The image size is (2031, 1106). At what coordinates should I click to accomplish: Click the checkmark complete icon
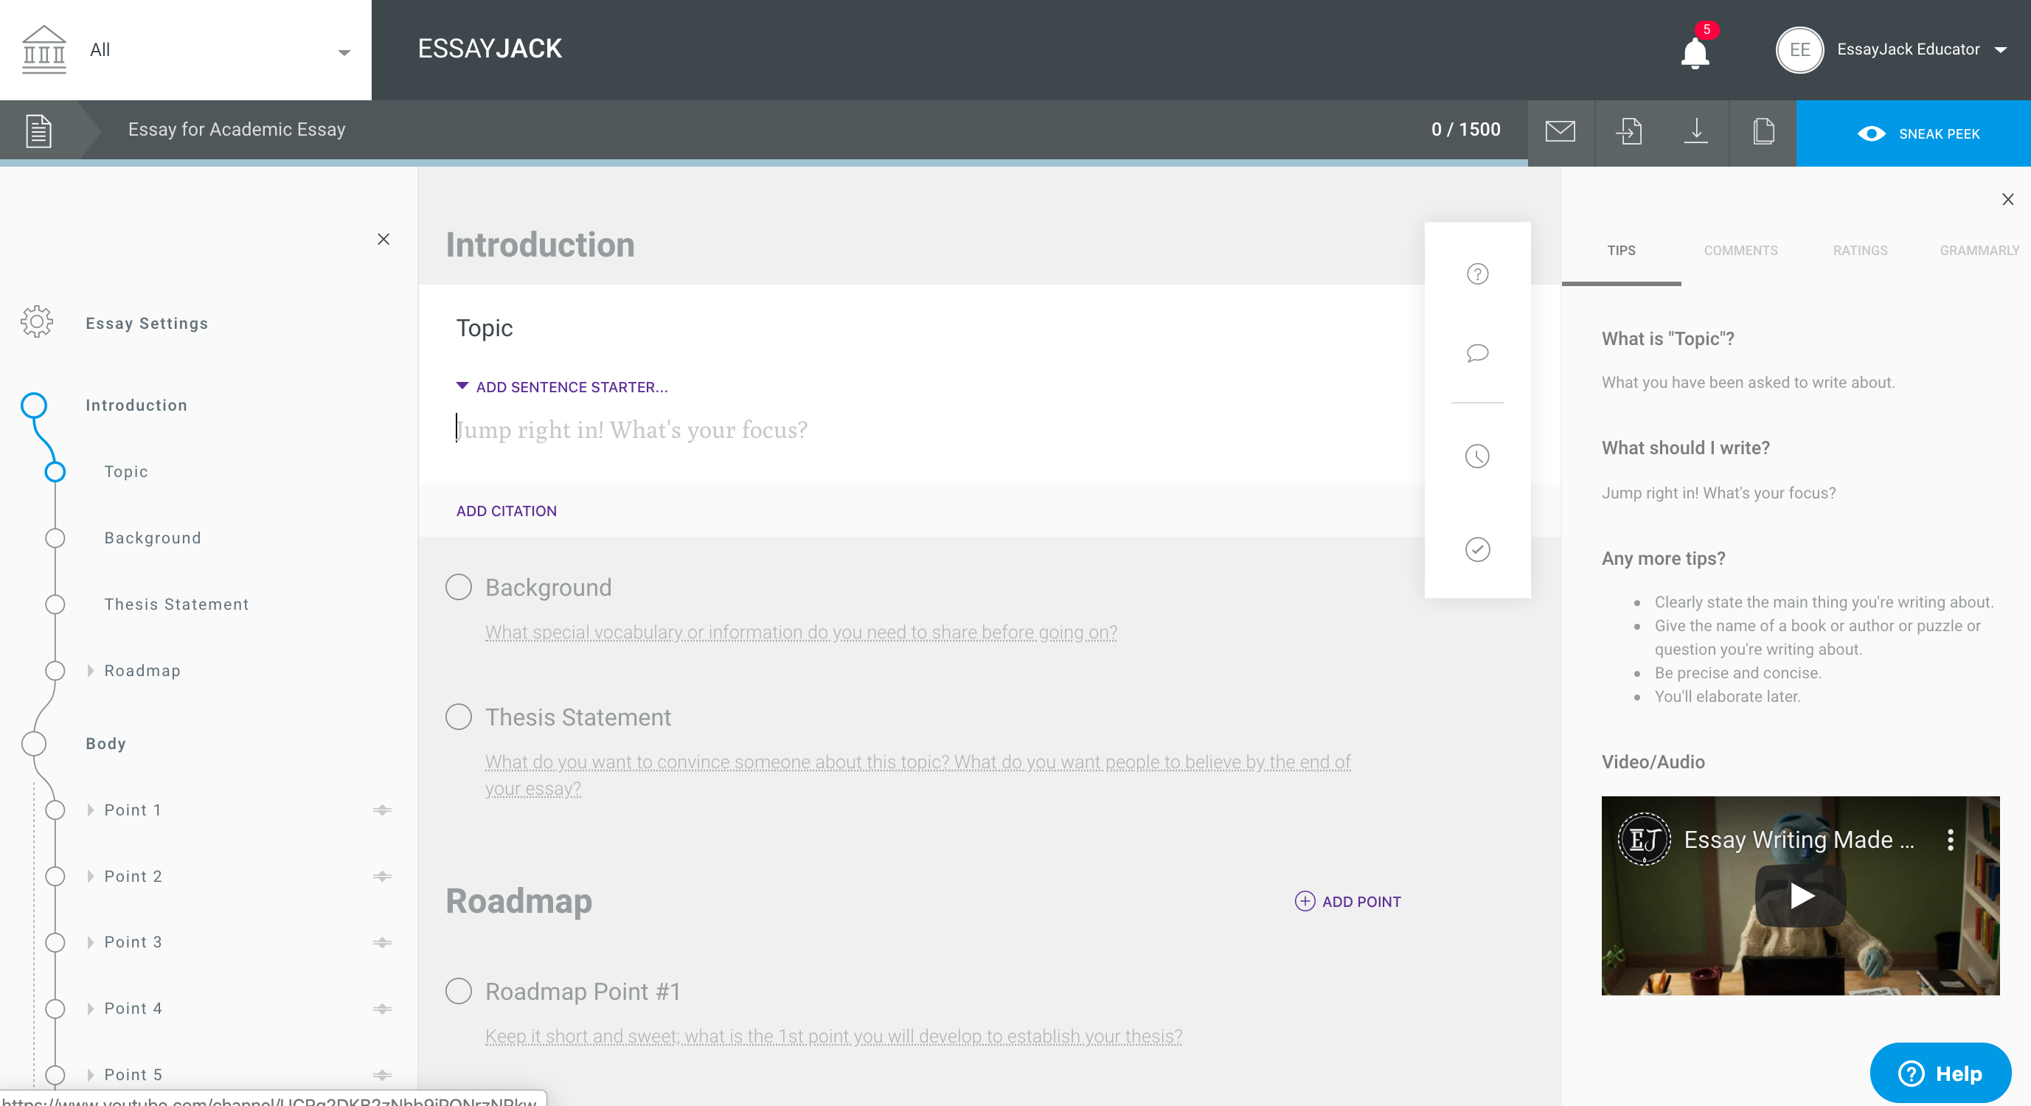(1476, 549)
